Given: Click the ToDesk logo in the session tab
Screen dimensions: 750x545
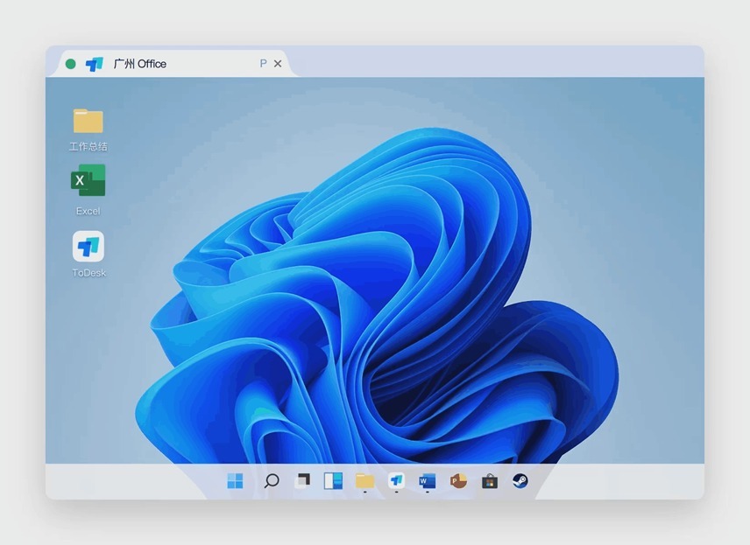Looking at the screenshot, I should coord(95,64).
